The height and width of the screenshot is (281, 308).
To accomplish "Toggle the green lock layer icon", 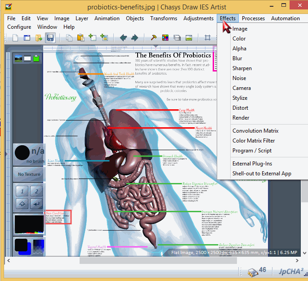I will click(x=36, y=58).
